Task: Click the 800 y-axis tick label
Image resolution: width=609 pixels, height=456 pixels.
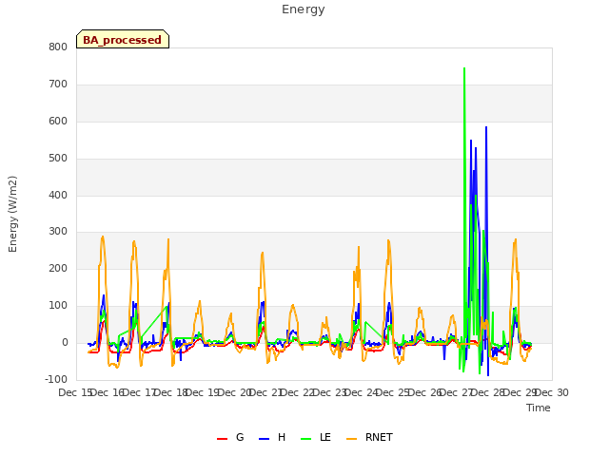Action: 58,47
